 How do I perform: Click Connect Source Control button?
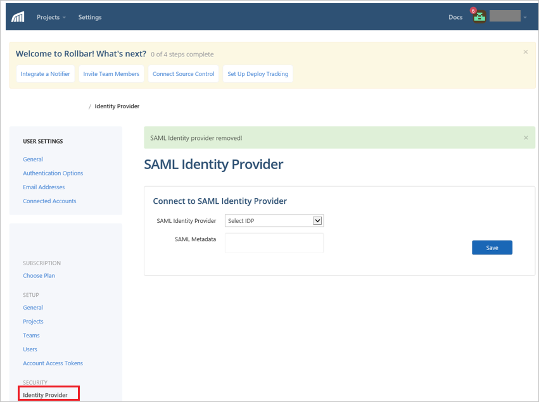point(183,74)
